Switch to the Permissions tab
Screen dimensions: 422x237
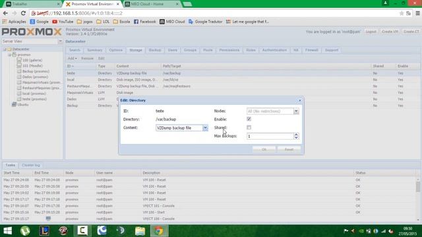[229, 50]
